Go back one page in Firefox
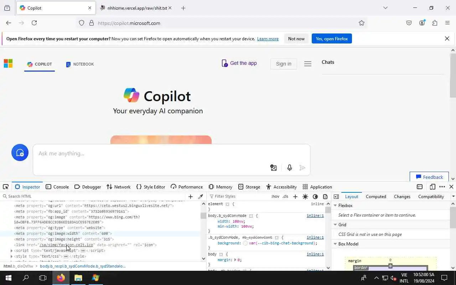 [9, 23]
